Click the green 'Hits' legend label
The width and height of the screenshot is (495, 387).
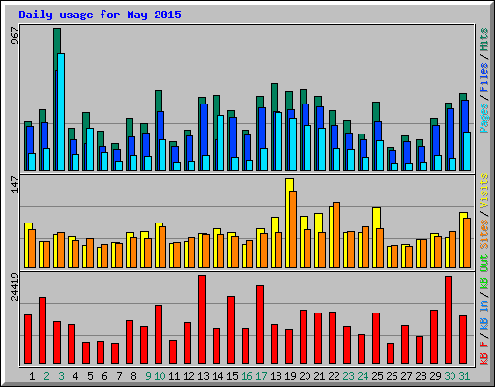tap(484, 40)
